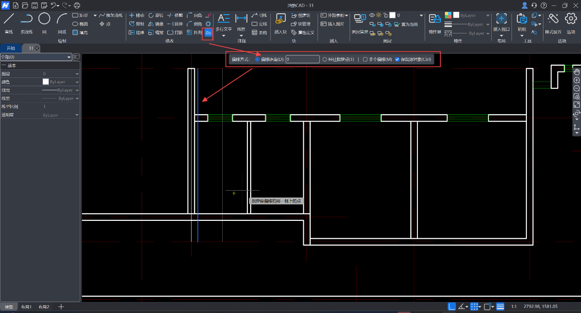Select the 多段线 polyline tool
This screenshot has height=313, width=581.
27,19
